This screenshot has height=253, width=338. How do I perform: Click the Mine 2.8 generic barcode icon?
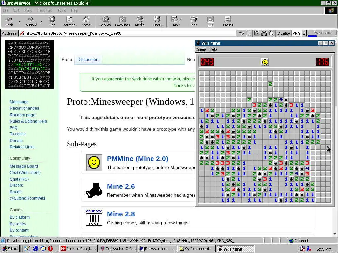tap(94, 218)
